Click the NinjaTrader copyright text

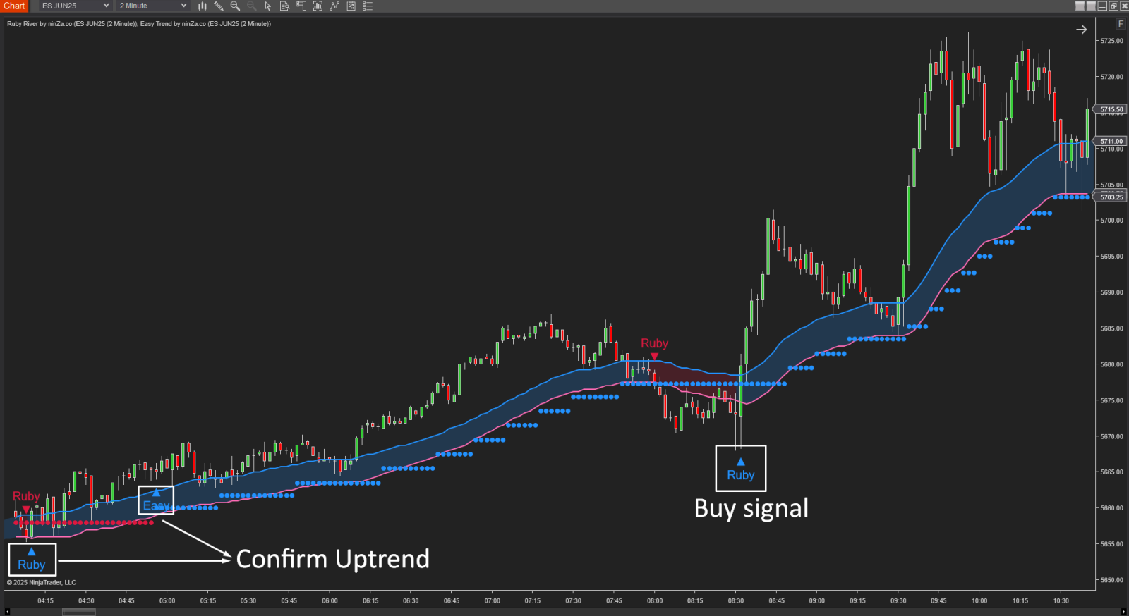click(42, 582)
